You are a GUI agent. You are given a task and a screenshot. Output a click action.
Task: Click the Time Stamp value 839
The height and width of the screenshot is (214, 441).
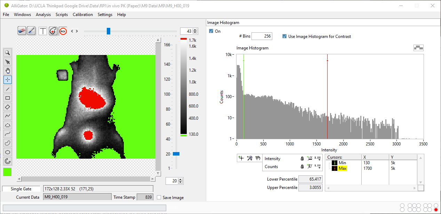pos(145,197)
